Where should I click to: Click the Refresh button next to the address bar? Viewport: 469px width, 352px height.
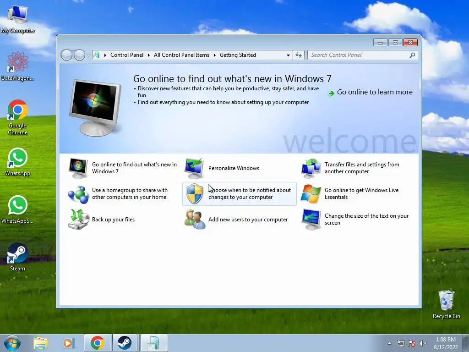[x=299, y=55]
